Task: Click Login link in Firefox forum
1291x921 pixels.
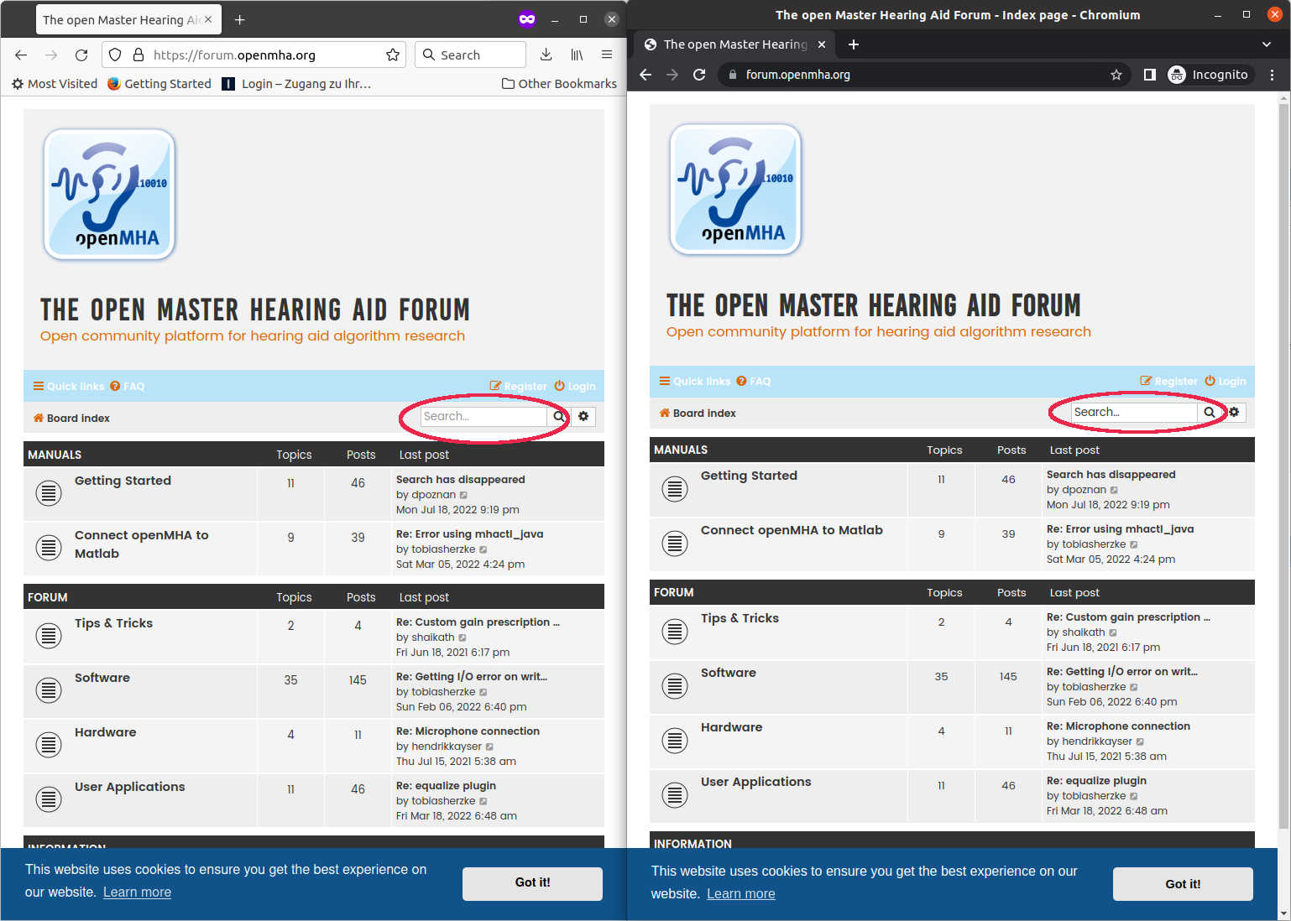Action: pos(575,387)
